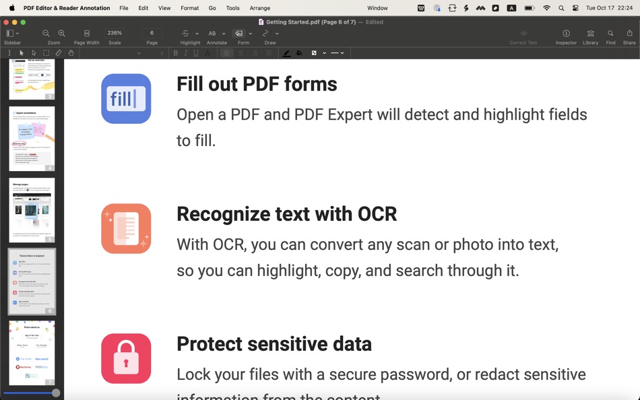
Task: Click the Page Width button
Action: 86,32
